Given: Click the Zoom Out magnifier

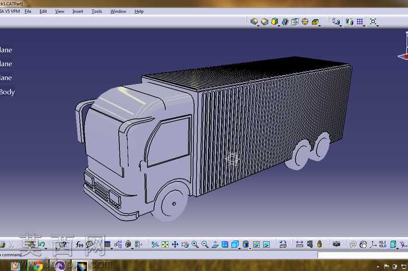Looking at the screenshot, I should tap(205, 244).
